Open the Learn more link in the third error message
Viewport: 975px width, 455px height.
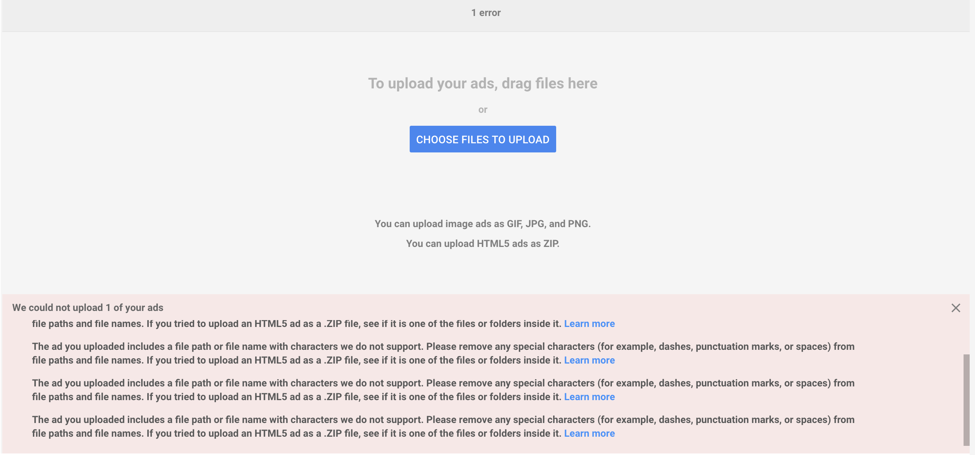click(589, 396)
